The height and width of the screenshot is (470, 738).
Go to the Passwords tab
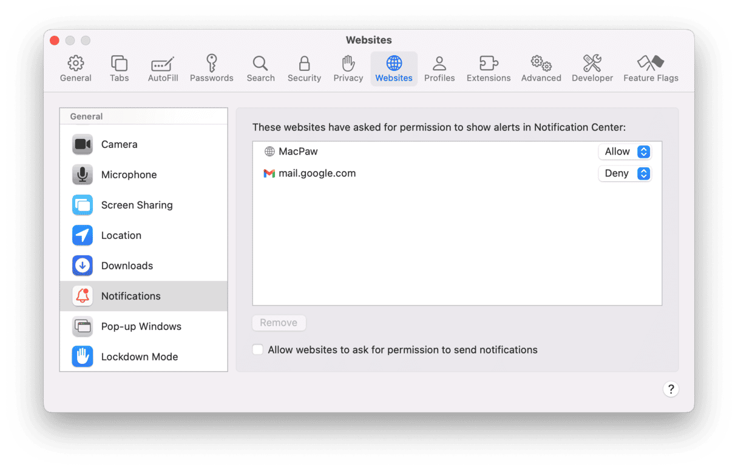tap(211, 69)
